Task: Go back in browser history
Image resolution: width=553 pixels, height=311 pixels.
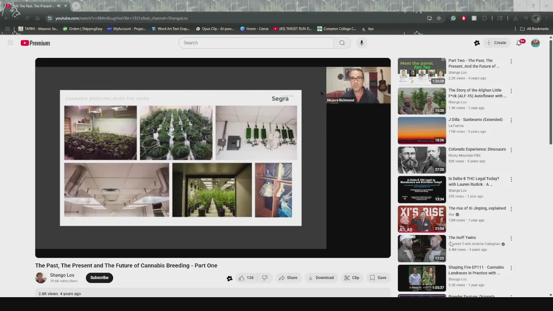Action: pyautogui.click(x=6, y=18)
